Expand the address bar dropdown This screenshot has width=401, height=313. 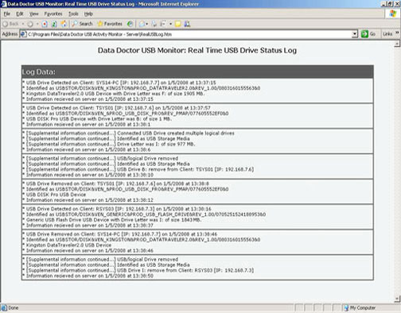(355, 34)
